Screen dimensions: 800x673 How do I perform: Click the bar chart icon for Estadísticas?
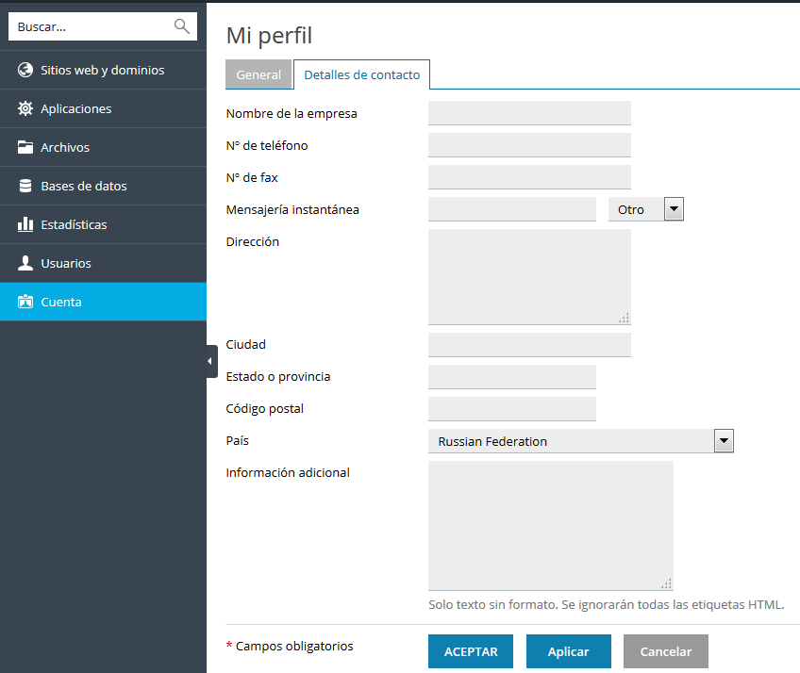(25, 224)
